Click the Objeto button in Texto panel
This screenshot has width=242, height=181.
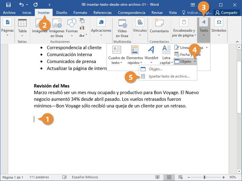[183, 61]
